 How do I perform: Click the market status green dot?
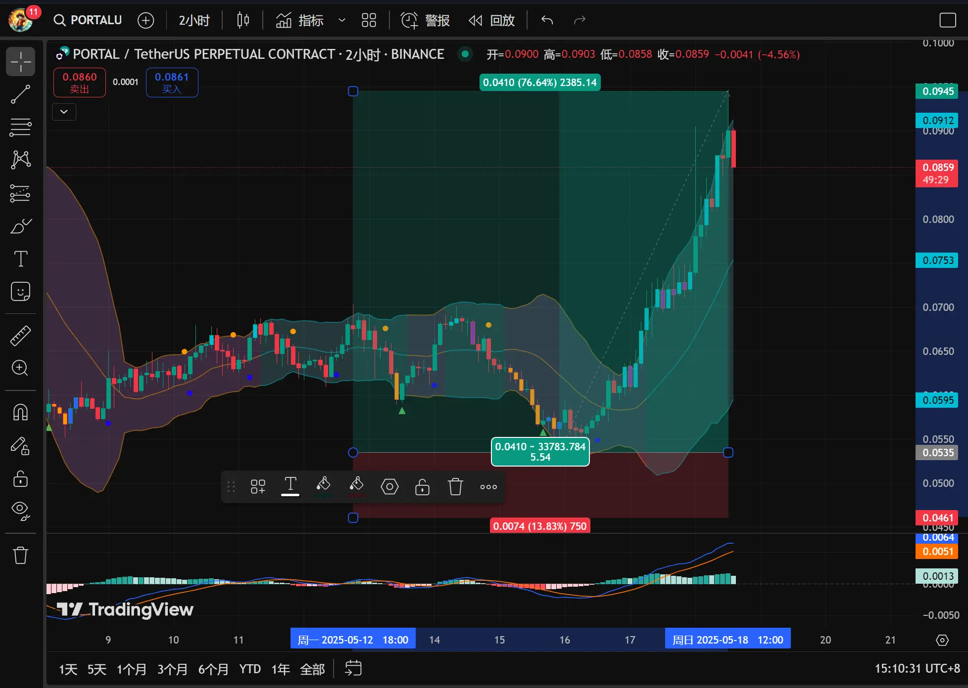[465, 54]
